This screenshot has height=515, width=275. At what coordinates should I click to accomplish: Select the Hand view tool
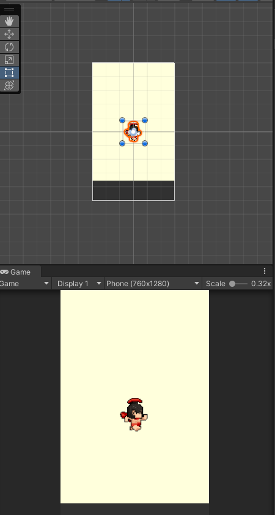[9, 21]
